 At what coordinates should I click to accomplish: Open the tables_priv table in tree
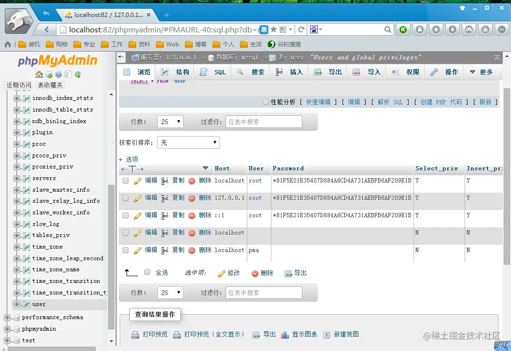[51, 235]
